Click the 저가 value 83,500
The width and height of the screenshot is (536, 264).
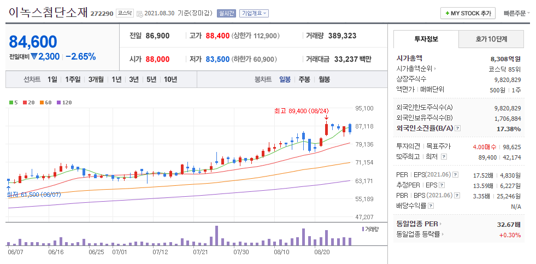[x=217, y=59]
